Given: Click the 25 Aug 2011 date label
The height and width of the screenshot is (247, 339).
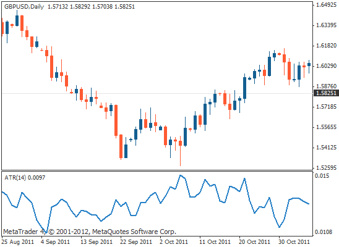Looking at the screenshot, I should [x=18, y=242].
